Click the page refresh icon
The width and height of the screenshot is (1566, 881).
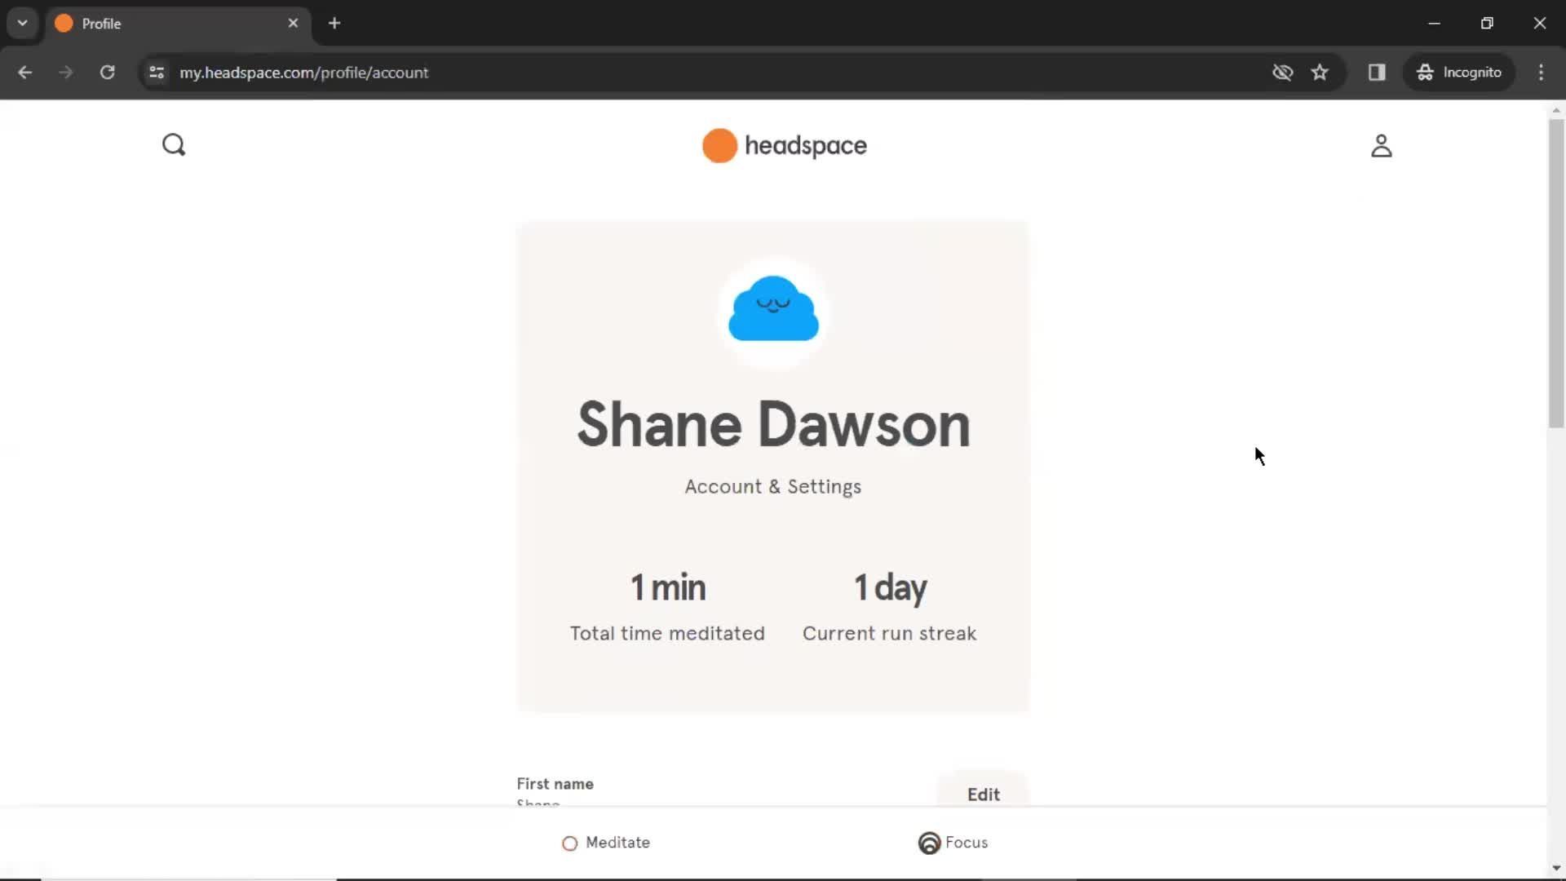click(x=107, y=72)
